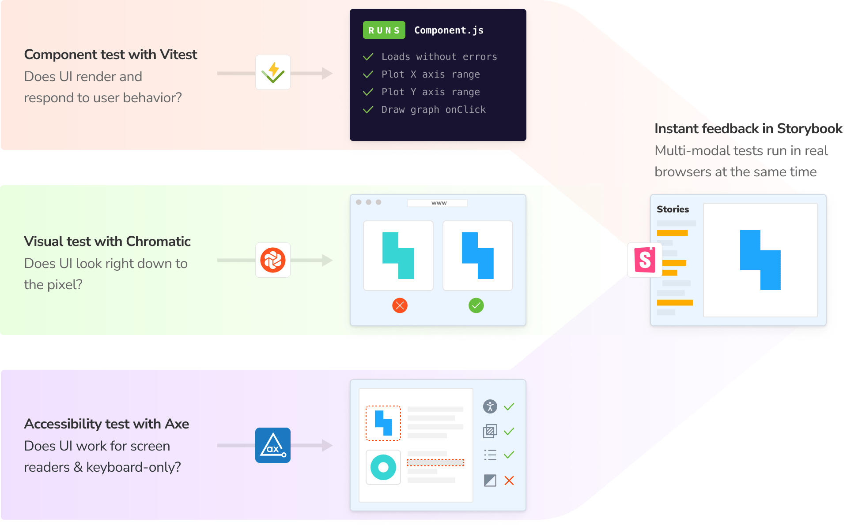Click the first browser window dot
Screen dimensions: 862x529
click(359, 202)
